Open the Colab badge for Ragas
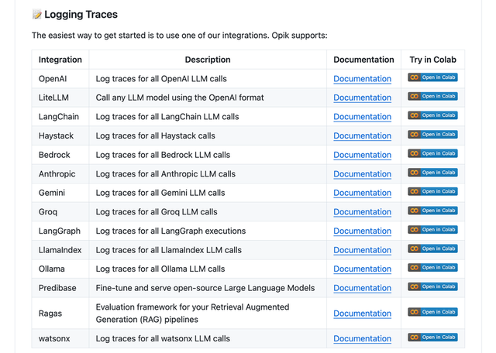Image resolution: width=496 pixels, height=353 pixels. 432,312
